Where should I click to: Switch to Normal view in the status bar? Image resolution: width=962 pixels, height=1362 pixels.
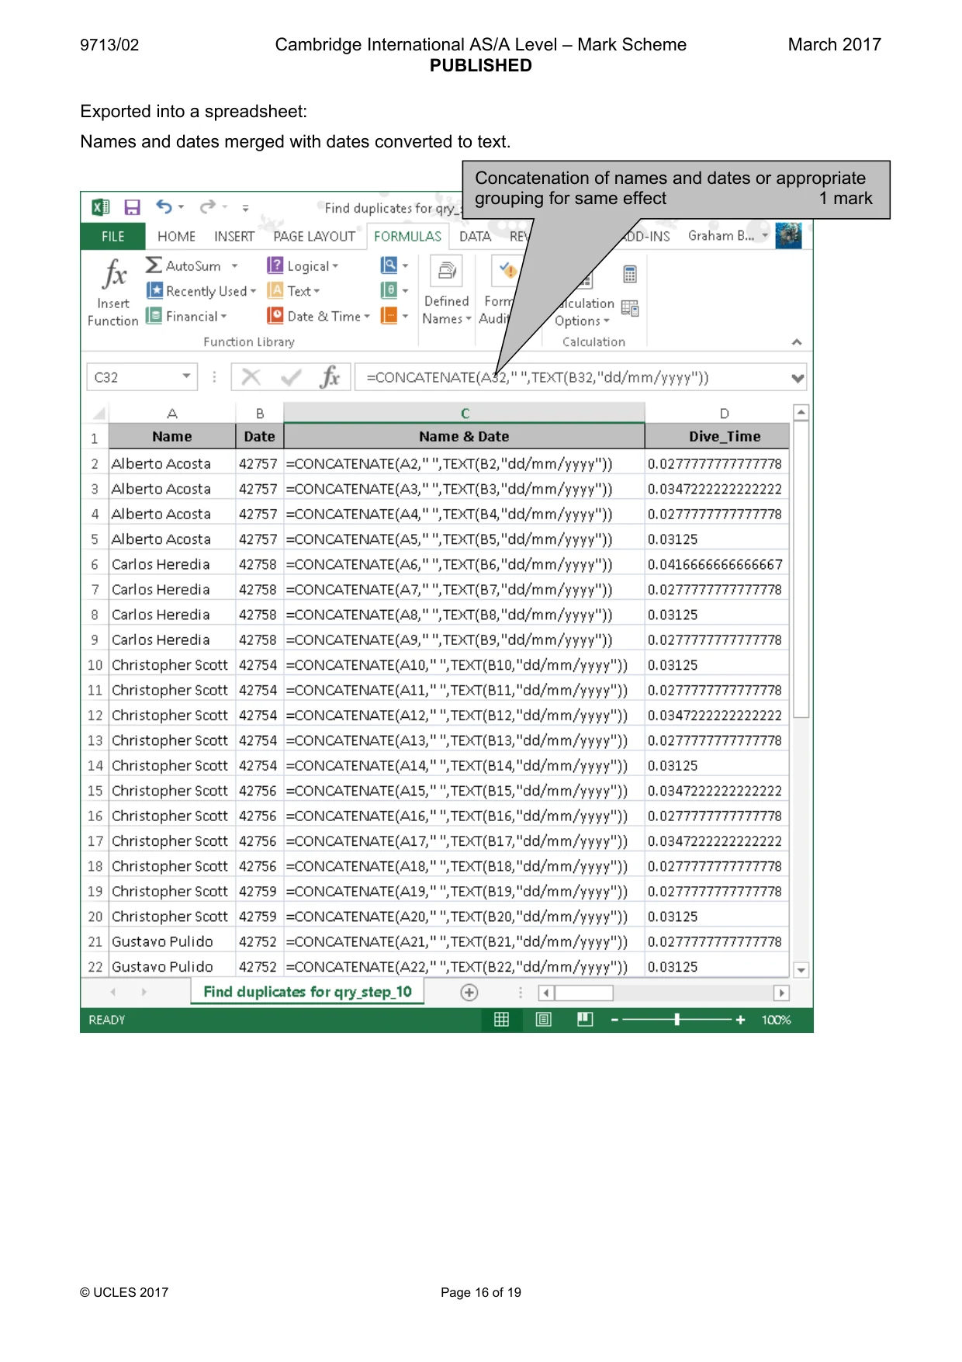point(502,1020)
